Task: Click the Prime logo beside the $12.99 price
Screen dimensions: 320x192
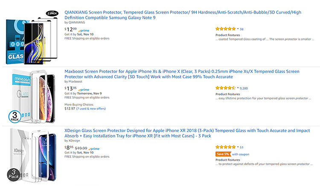Action: [x=84, y=31]
